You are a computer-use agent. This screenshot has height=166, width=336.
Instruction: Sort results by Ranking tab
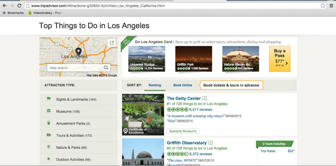tap(155, 85)
